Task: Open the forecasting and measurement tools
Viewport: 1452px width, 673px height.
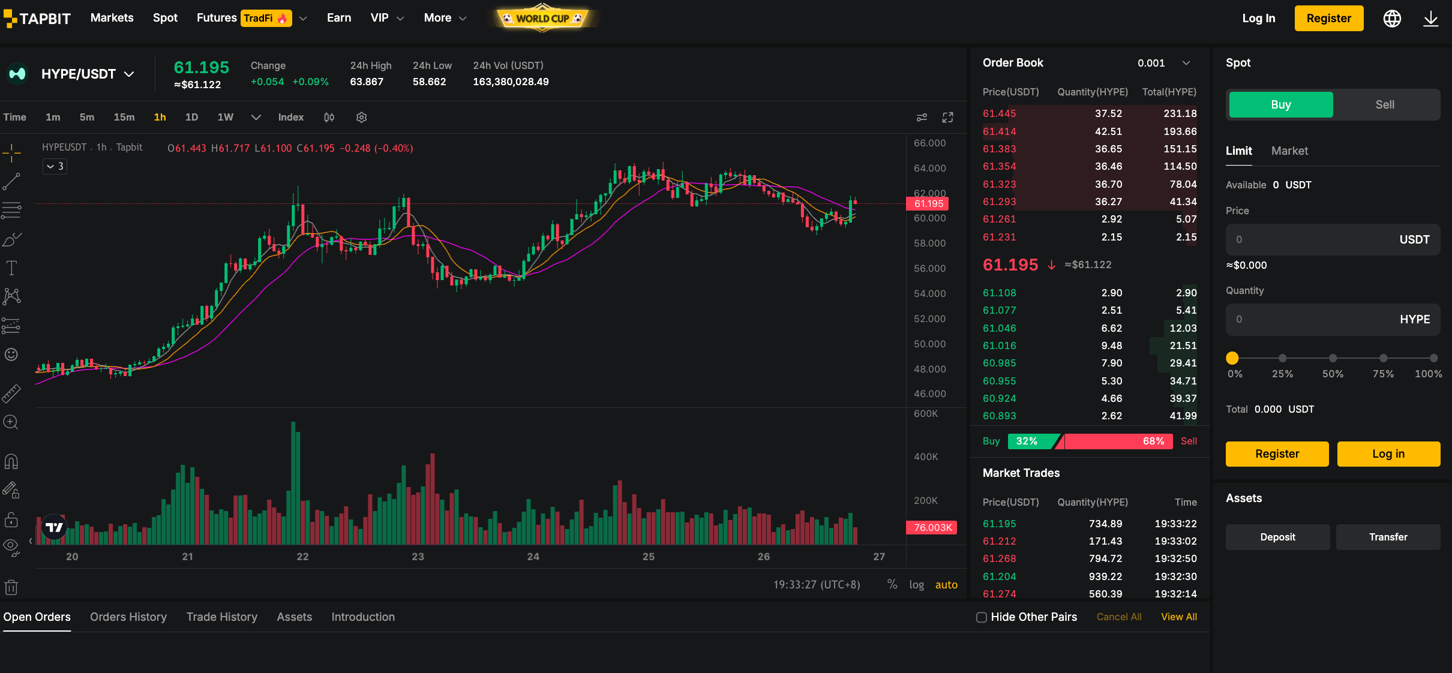Action: pyautogui.click(x=11, y=326)
